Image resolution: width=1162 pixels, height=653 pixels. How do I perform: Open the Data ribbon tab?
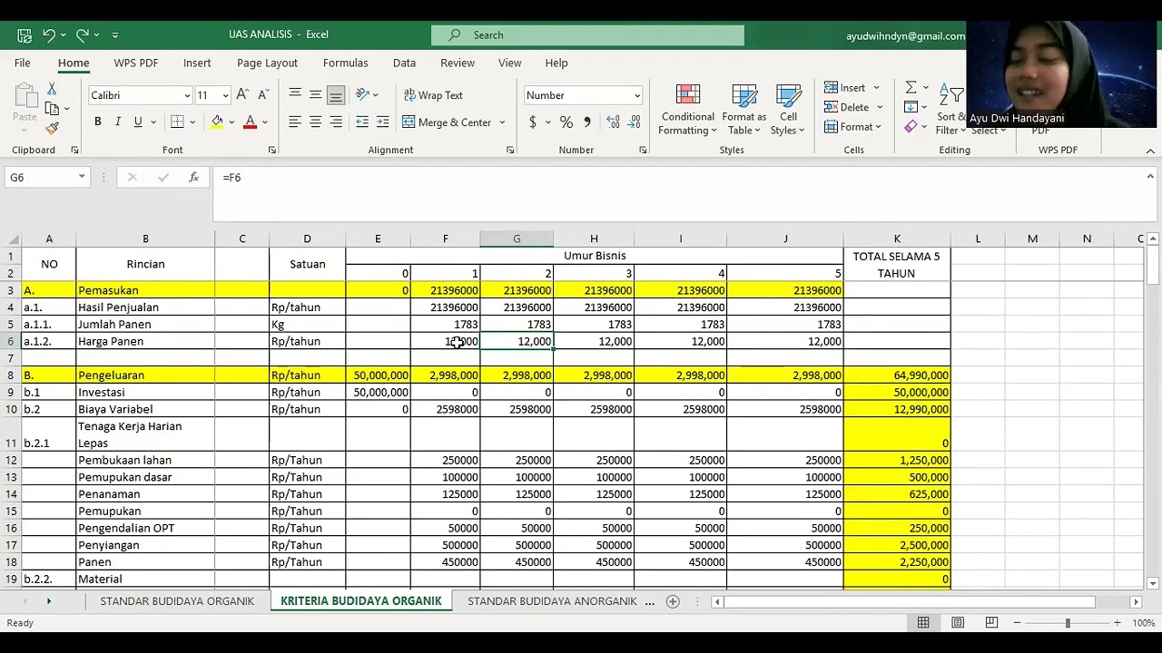[404, 63]
